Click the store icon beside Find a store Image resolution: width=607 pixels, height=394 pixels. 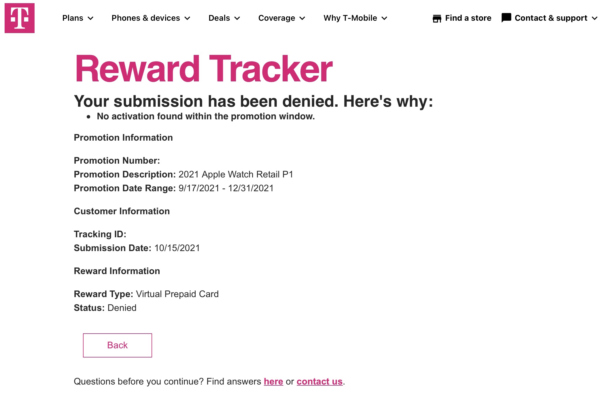[x=437, y=18]
